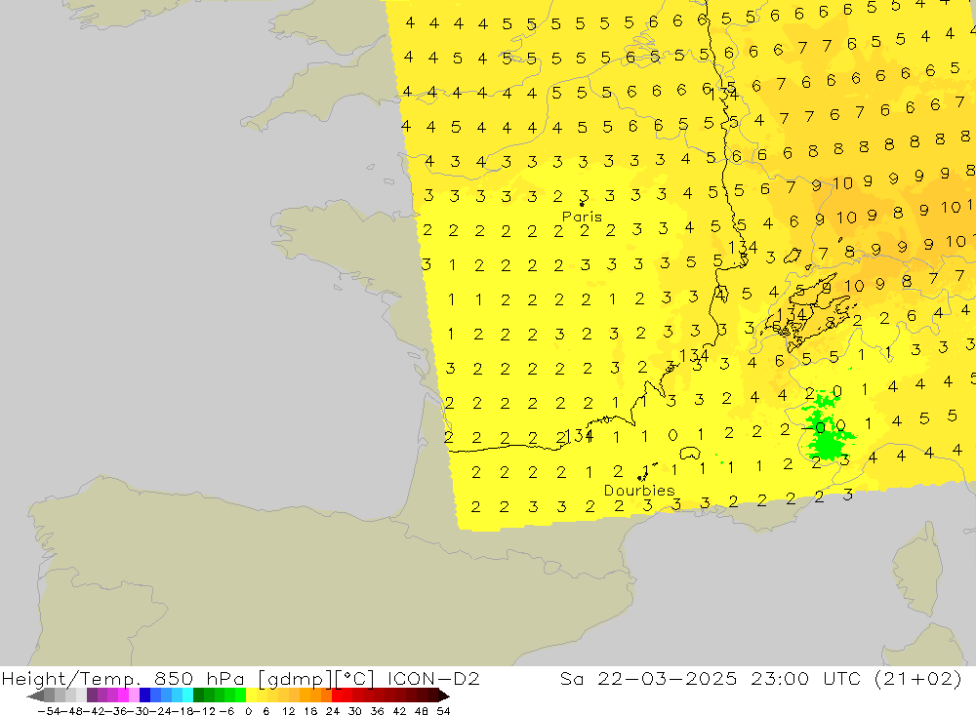The width and height of the screenshot is (976, 715).
Task: Click the grey left arrow of color scale
Action: pyautogui.click(x=35, y=695)
